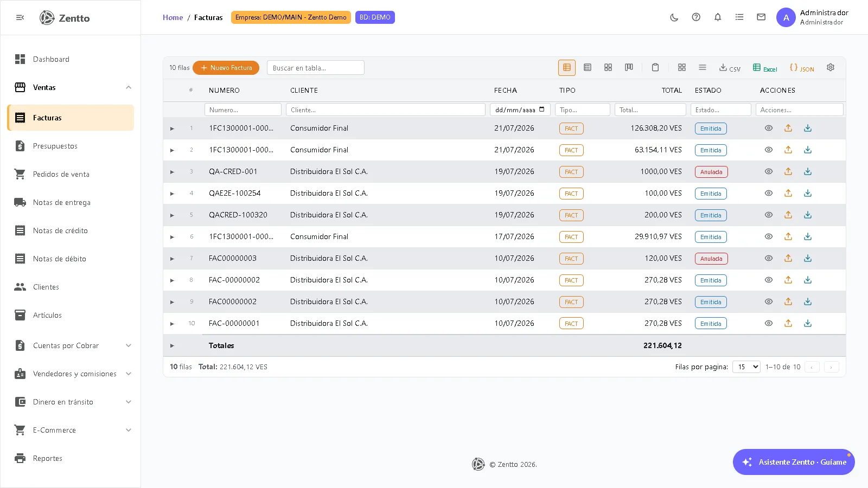
Task: Click the BD: DEMO badge
Action: pyautogui.click(x=375, y=17)
